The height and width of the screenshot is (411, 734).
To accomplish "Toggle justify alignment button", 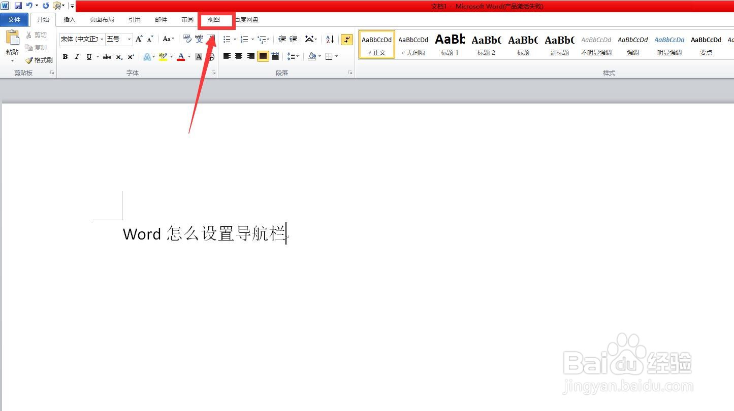I will point(263,56).
